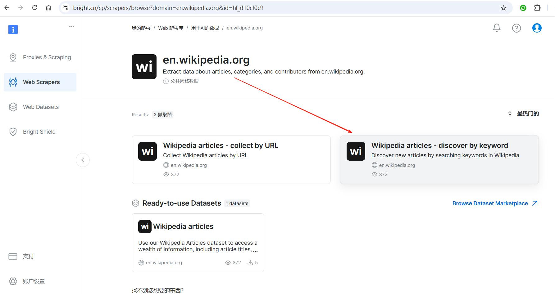Click the notification bell icon
Viewport: 555px width, 294px height.
tap(497, 28)
